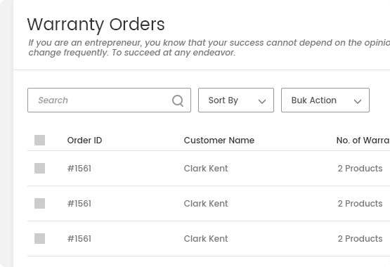Open the third order ID #1561 link

(x=79, y=239)
